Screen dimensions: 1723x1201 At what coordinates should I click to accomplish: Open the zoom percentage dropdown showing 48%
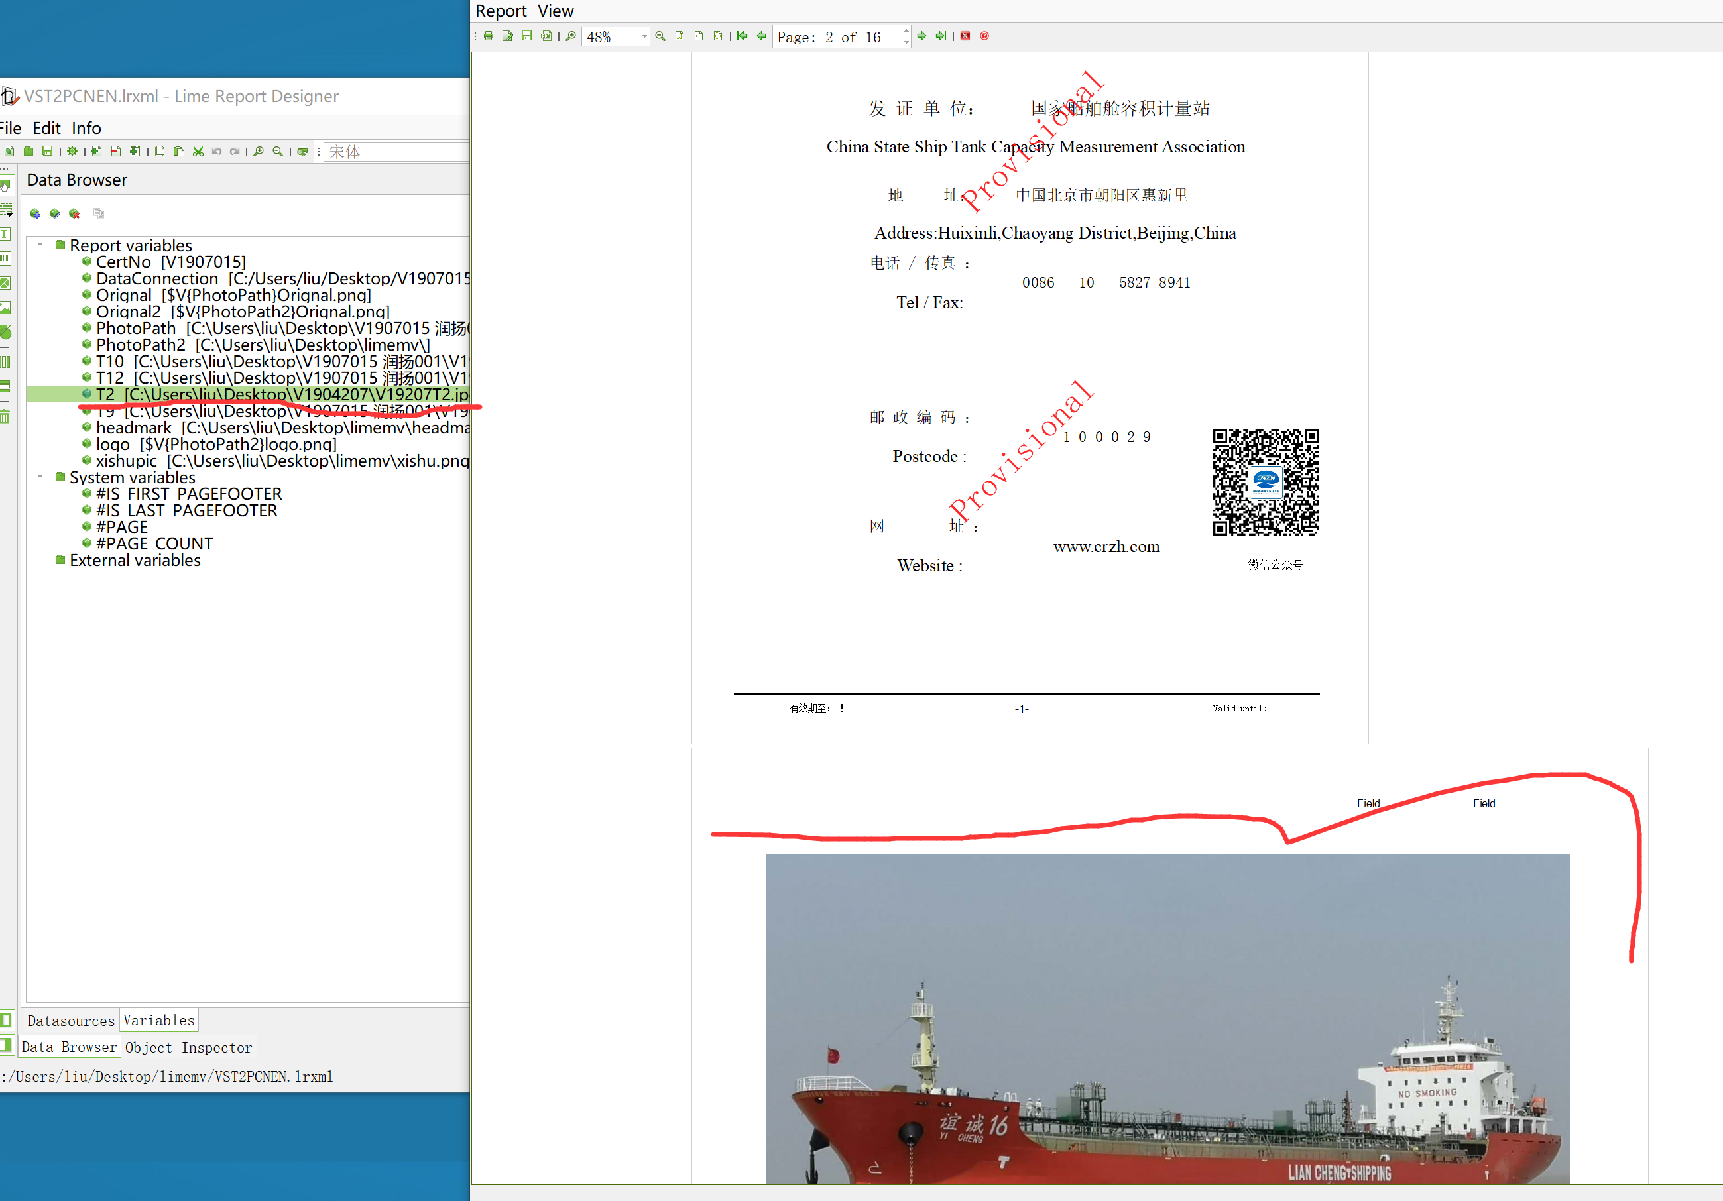point(644,36)
